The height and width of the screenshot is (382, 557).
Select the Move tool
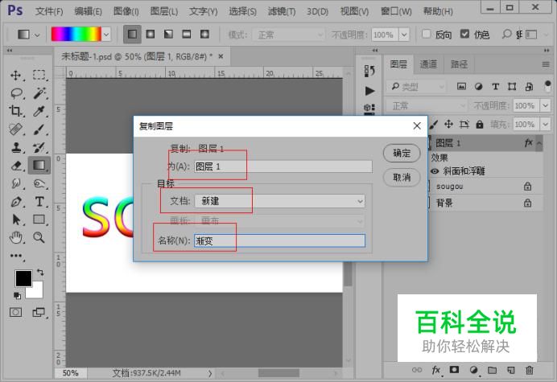coord(16,75)
